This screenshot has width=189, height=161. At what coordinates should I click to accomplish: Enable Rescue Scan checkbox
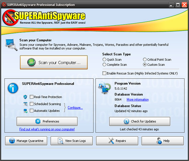(104, 73)
